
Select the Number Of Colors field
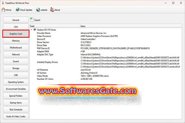45,79
